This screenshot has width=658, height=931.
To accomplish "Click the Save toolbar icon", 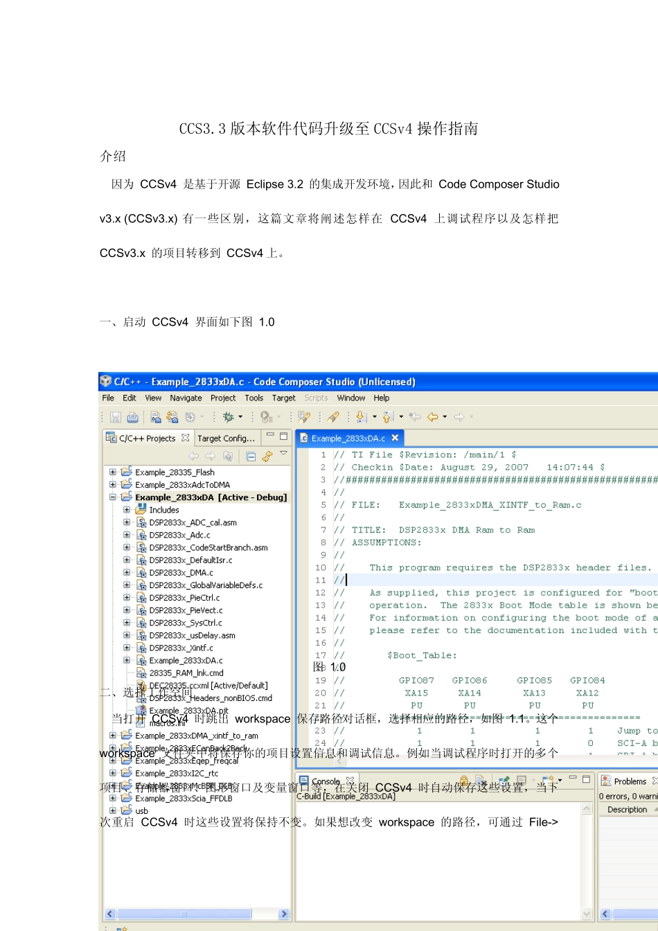I will point(116,417).
